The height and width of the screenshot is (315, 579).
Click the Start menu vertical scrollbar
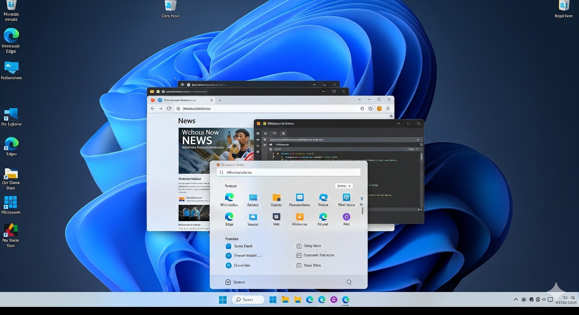pyautogui.click(x=362, y=210)
